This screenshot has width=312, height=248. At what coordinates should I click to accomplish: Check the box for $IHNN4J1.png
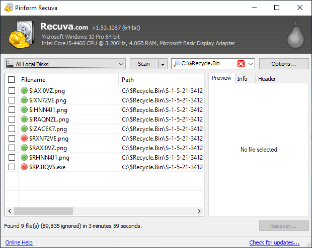tap(12, 109)
